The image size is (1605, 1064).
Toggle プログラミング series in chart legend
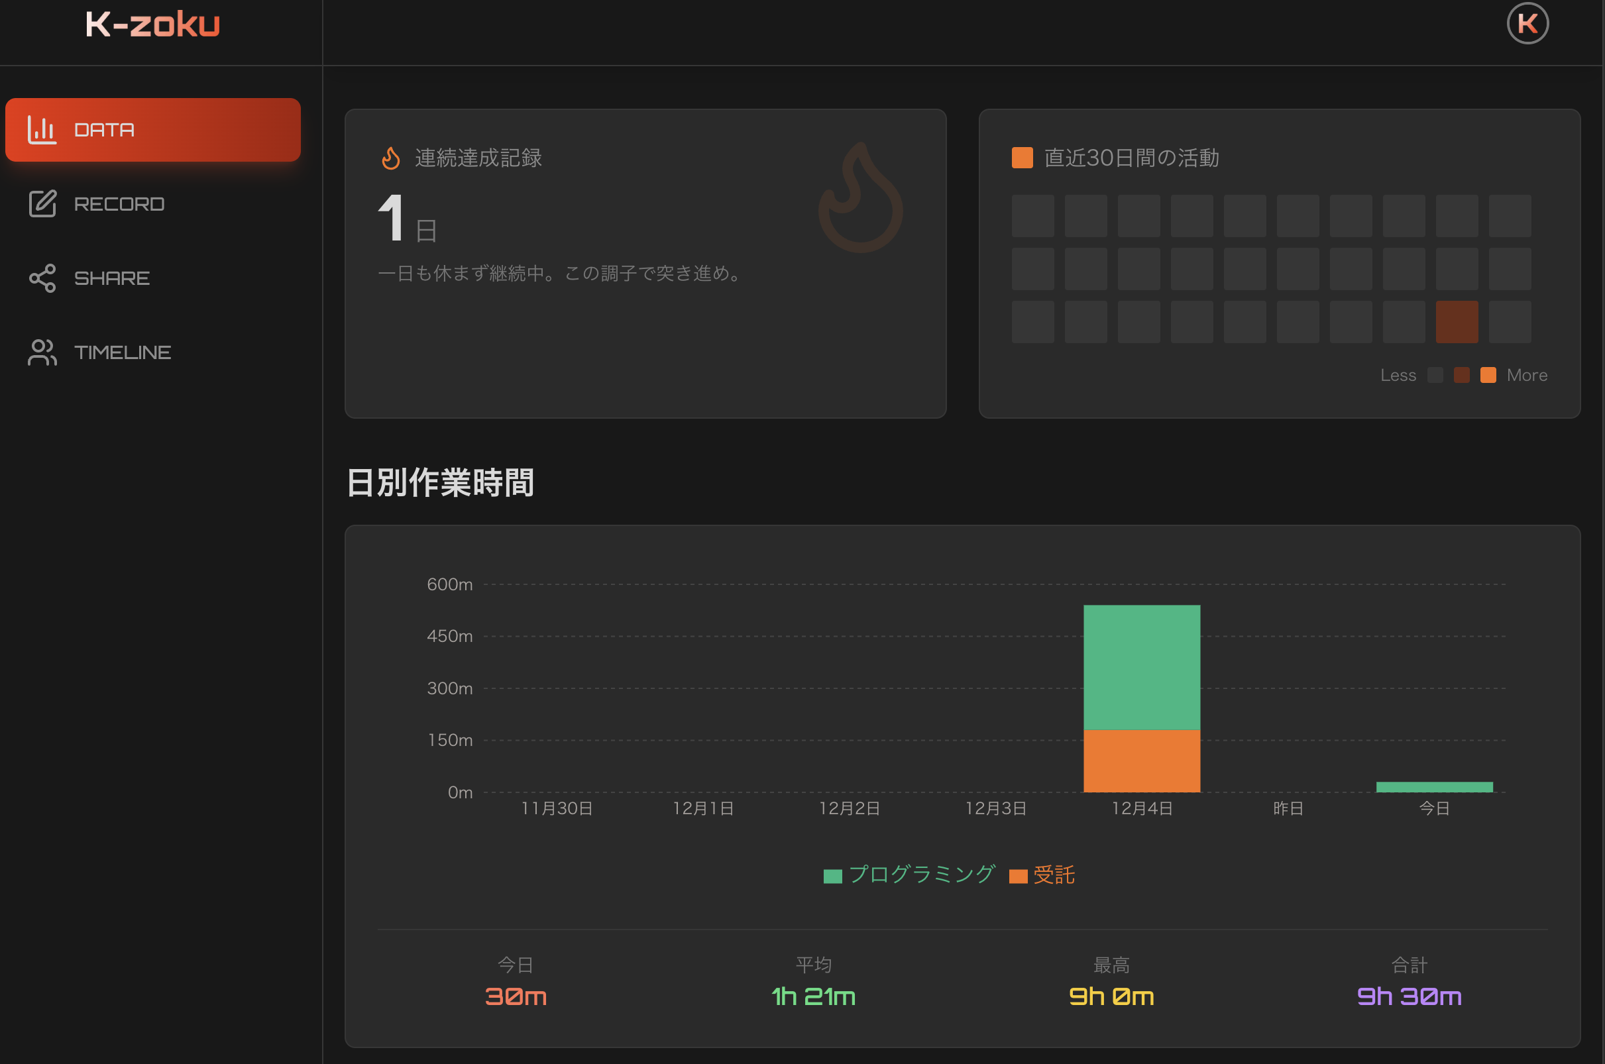click(x=909, y=875)
